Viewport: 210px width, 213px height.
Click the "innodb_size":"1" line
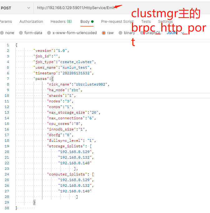[x=67, y=129]
